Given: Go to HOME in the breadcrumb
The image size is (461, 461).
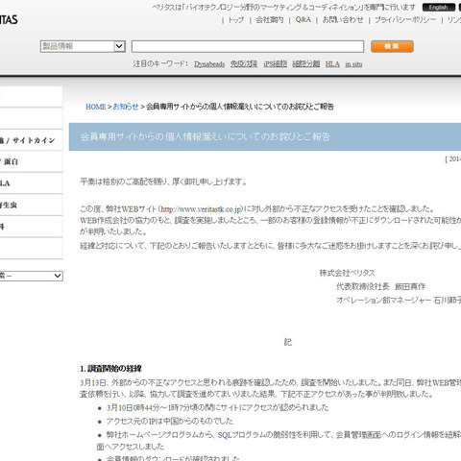Looking at the screenshot, I should [x=96, y=107].
